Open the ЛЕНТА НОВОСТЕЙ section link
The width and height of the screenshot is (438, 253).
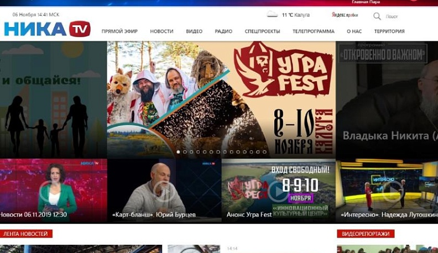[27, 234]
